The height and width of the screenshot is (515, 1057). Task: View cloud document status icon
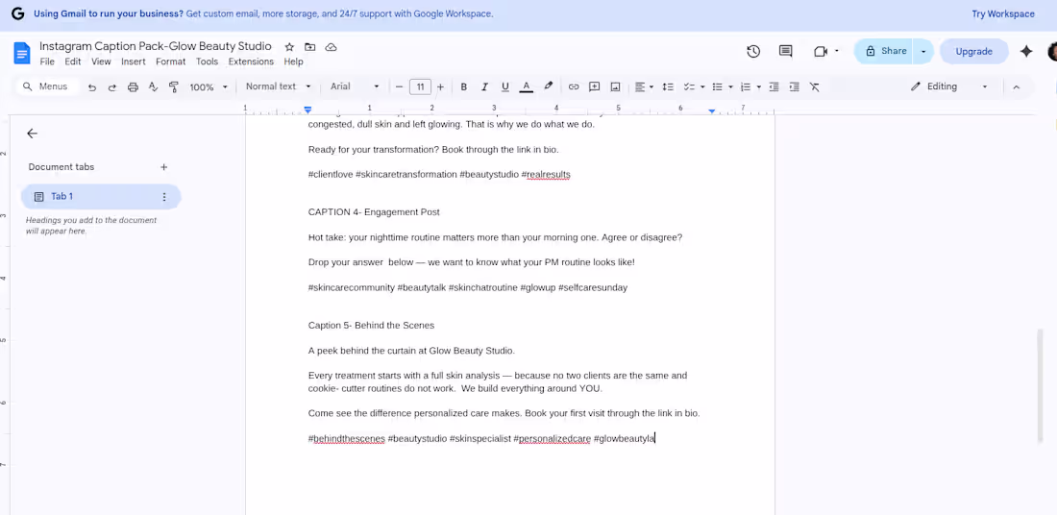click(331, 47)
